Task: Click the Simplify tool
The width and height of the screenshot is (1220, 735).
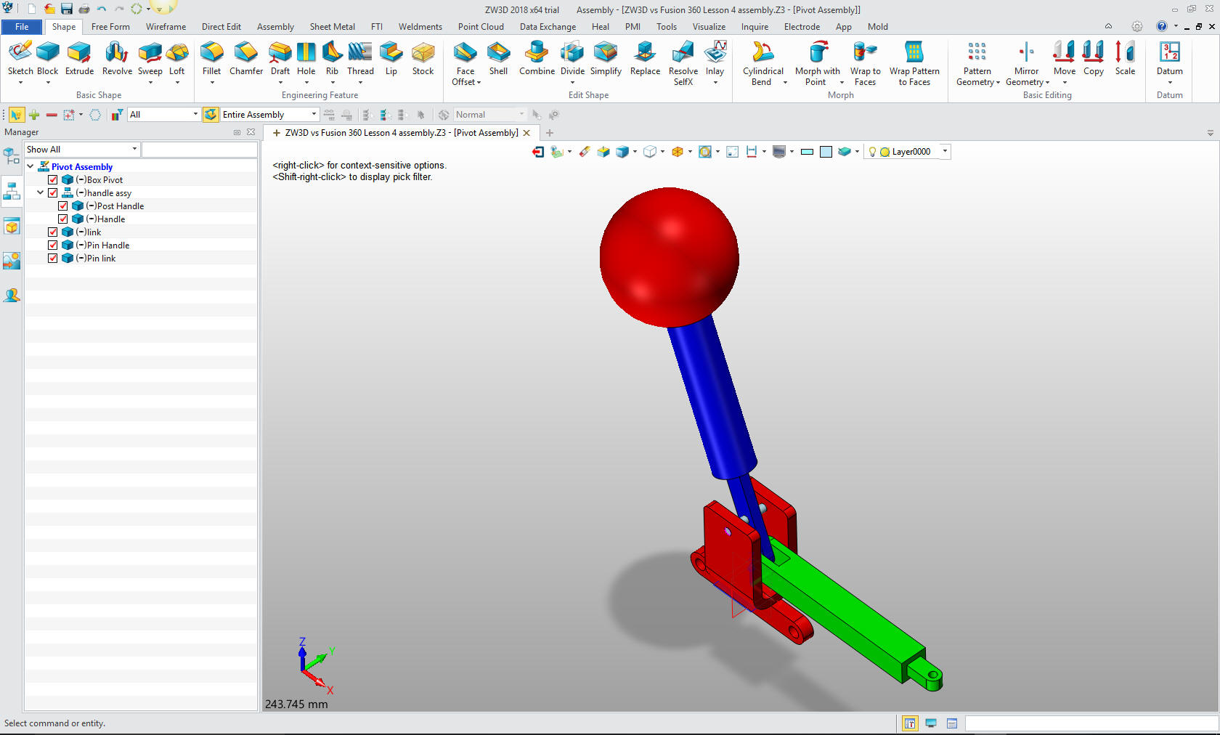Action: (606, 58)
